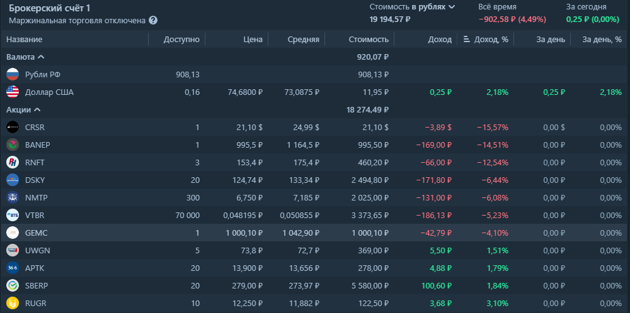
Task: Click the NMTP price 6,750 ₽
Action: pos(248,197)
